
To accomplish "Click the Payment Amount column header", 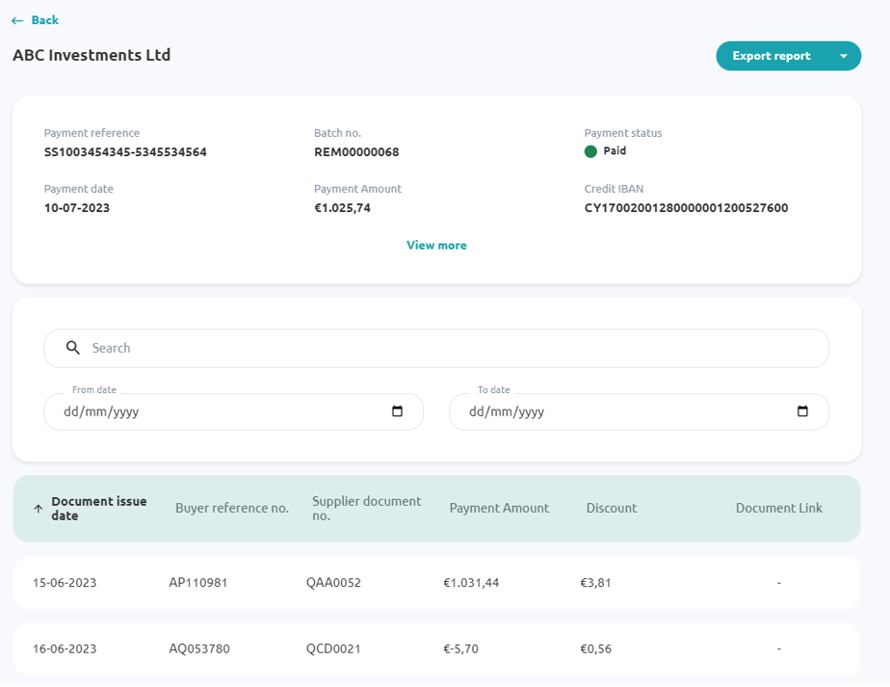I will [x=499, y=508].
